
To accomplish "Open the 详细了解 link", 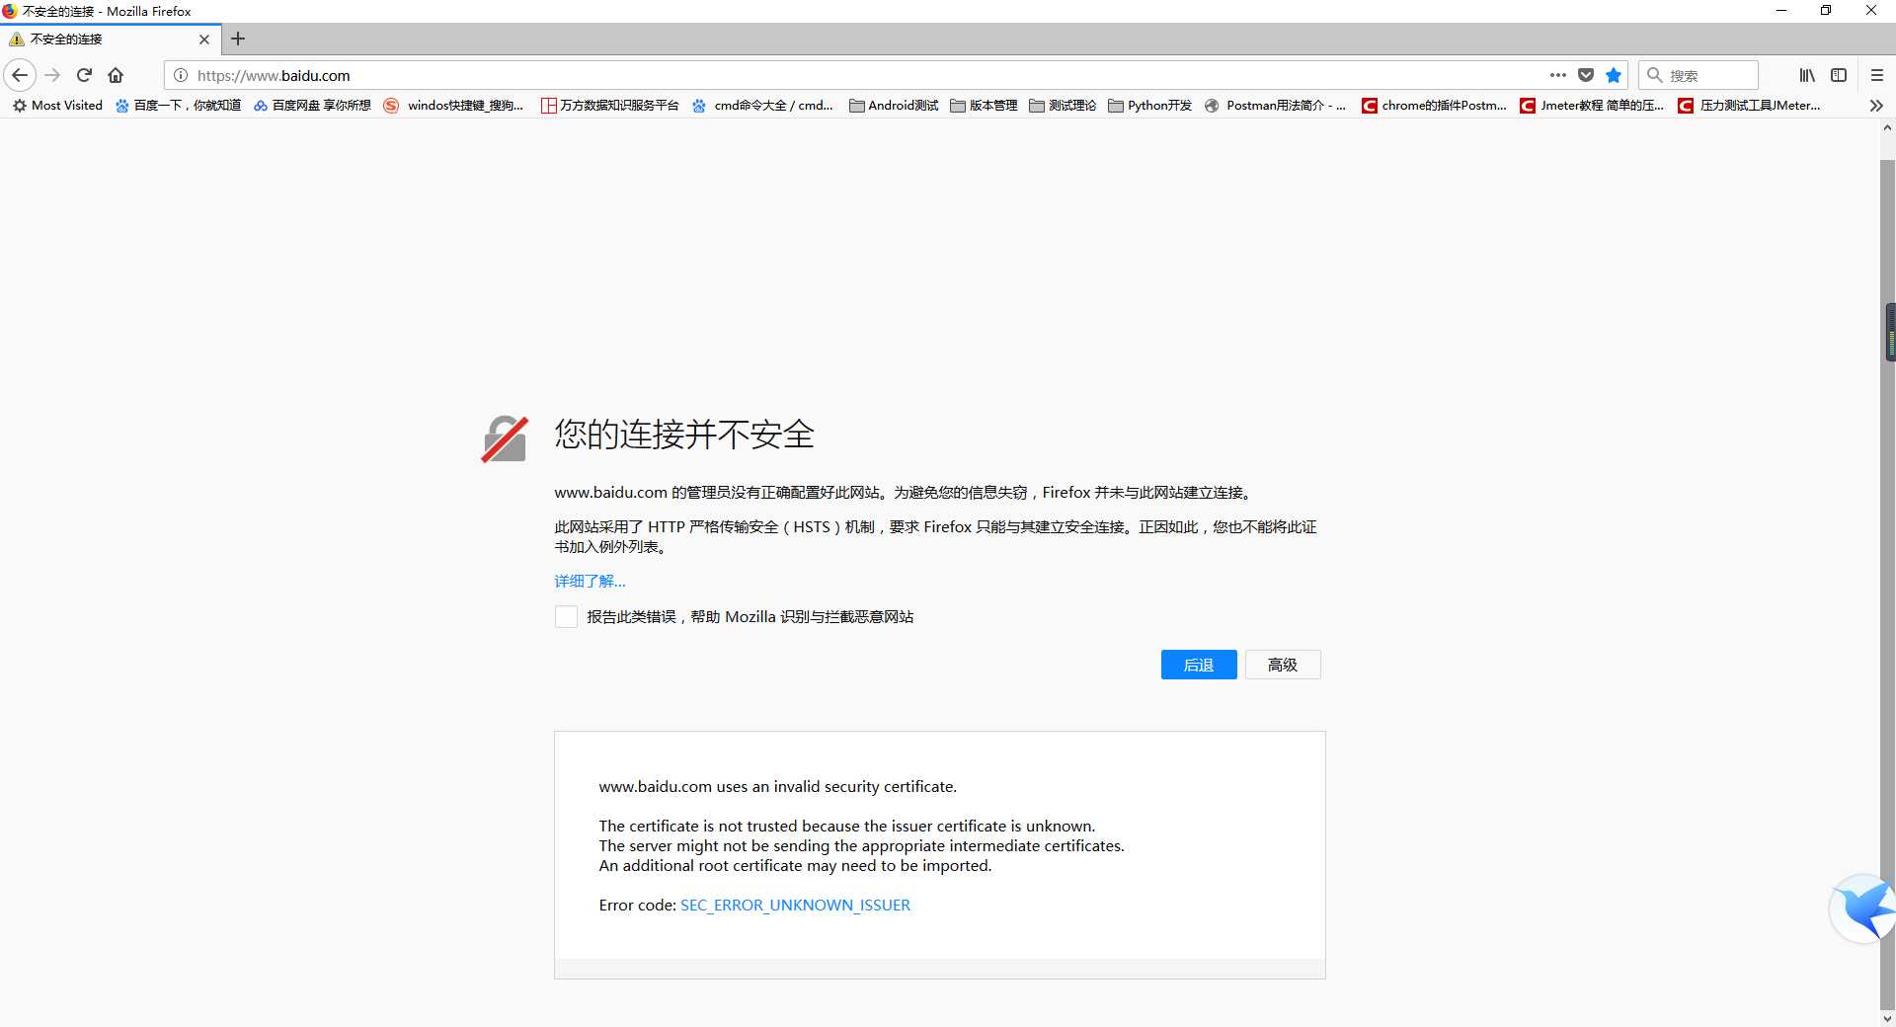I will click(589, 581).
